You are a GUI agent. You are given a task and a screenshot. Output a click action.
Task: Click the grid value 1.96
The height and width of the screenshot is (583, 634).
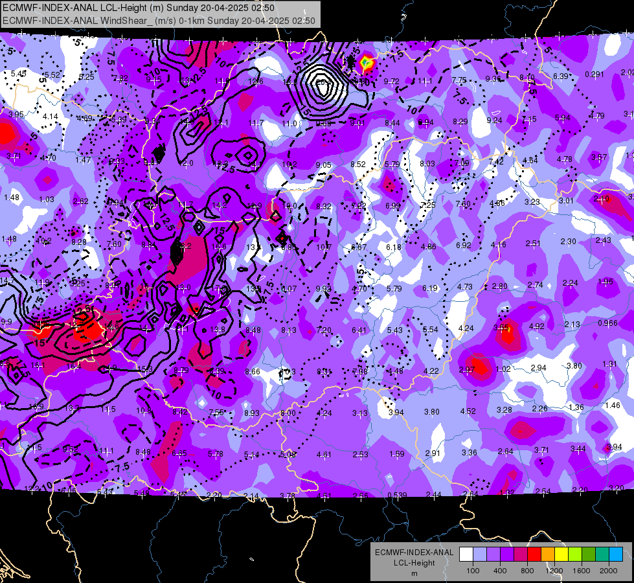[x=606, y=282]
